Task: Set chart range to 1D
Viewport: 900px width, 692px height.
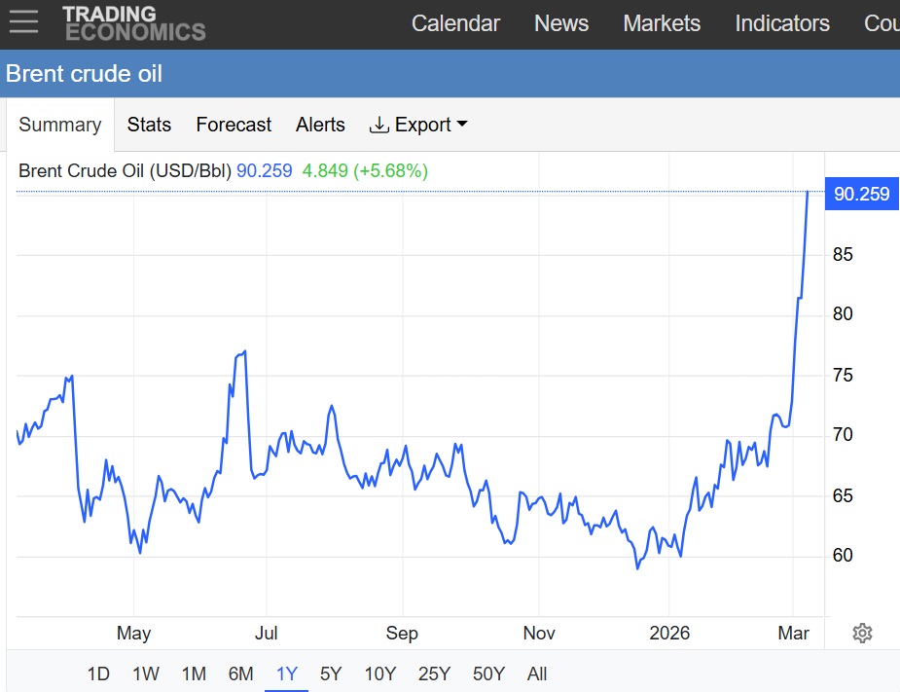Action: (98, 674)
